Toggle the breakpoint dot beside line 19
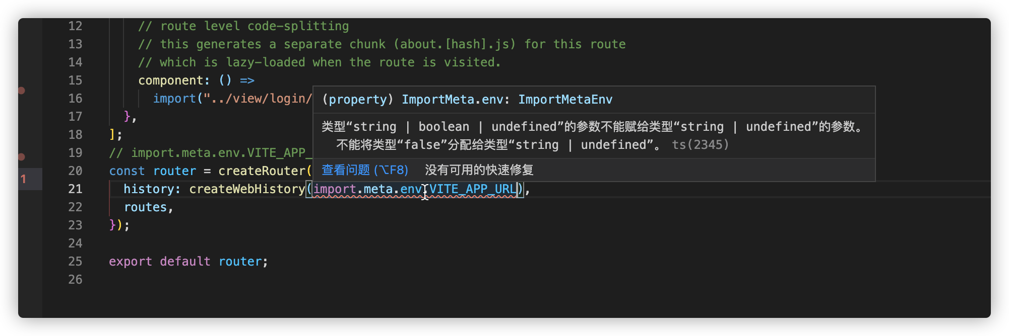The image size is (1009, 336). point(22,157)
